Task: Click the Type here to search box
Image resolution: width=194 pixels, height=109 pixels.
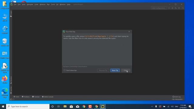Action: 28,106
